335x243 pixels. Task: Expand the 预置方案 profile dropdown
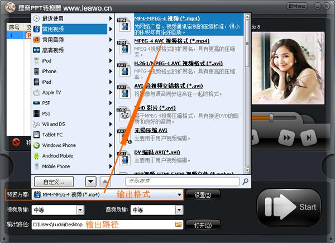(x=179, y=195)
